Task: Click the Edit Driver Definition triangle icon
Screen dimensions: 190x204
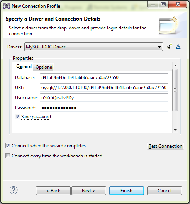Action: point(178,47)
